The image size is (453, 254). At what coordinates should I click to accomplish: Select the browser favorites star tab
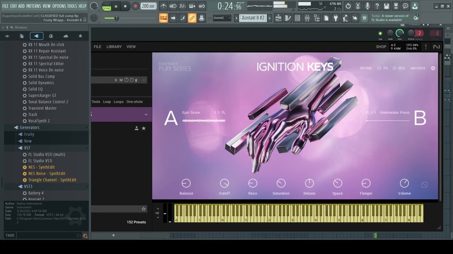80,36
